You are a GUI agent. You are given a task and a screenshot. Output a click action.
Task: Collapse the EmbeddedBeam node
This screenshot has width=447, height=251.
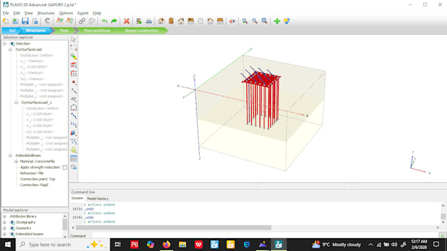tap(11, 156)
